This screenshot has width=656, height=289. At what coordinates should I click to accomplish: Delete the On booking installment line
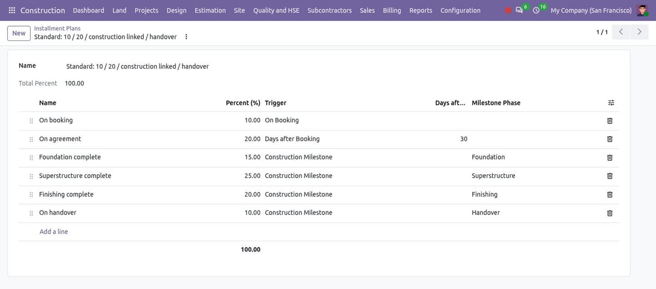click(x=610, y=121)
